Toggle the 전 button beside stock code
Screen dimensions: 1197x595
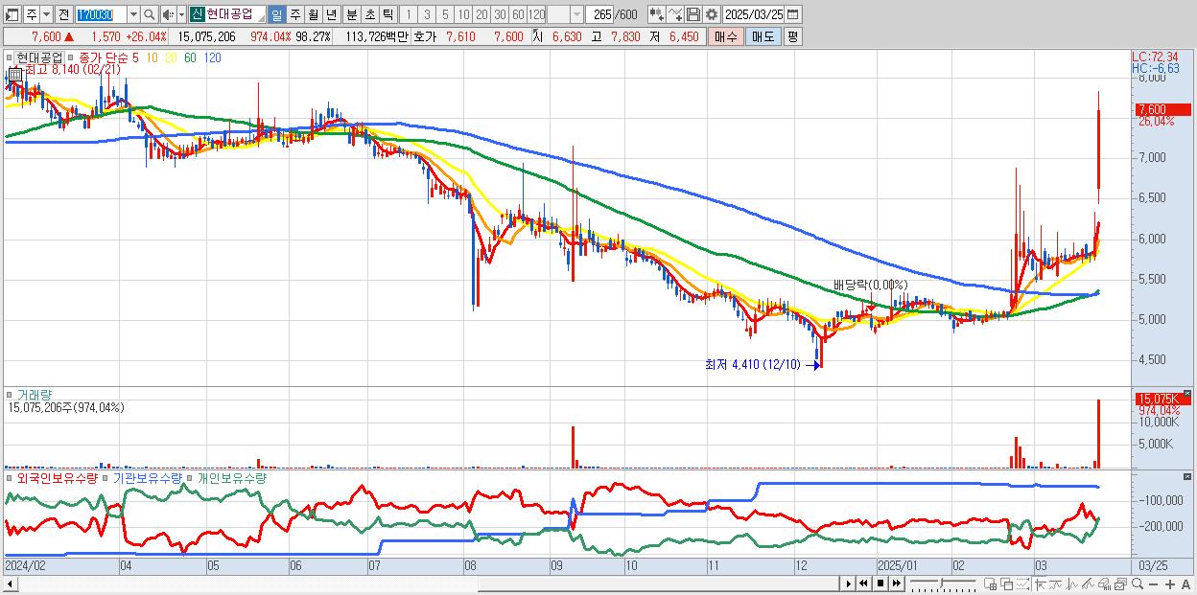tap(63, 14)
